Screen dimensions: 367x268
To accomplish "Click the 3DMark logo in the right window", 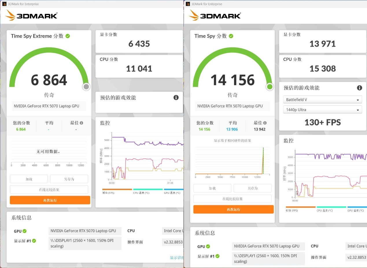I will (215, 15).
